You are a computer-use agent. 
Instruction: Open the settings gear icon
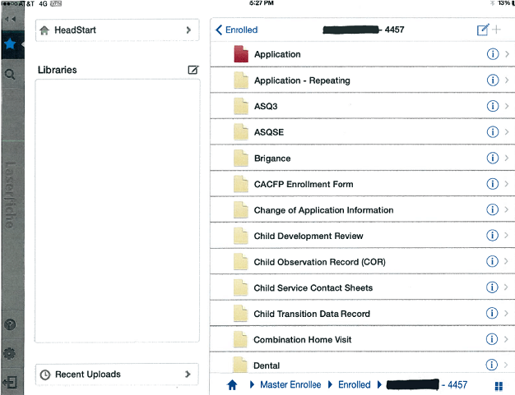[11, 354]
